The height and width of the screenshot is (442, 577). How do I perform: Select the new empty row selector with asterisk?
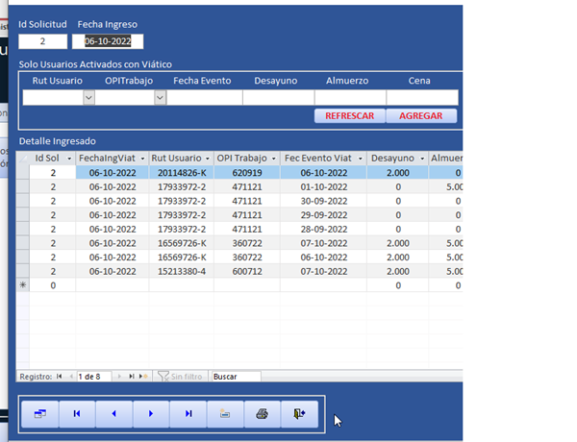click(x=23, y=285)
